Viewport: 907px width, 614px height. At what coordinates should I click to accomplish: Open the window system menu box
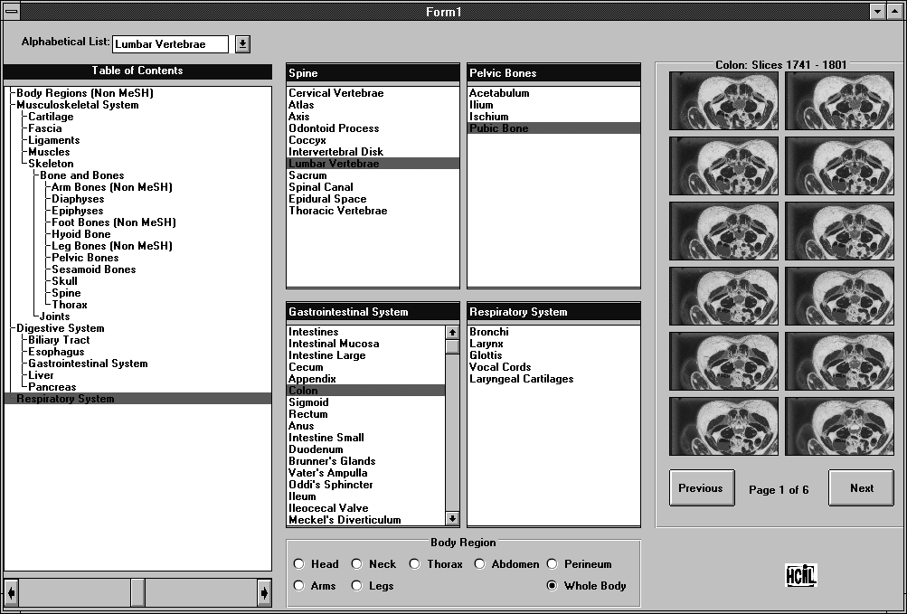12,12
